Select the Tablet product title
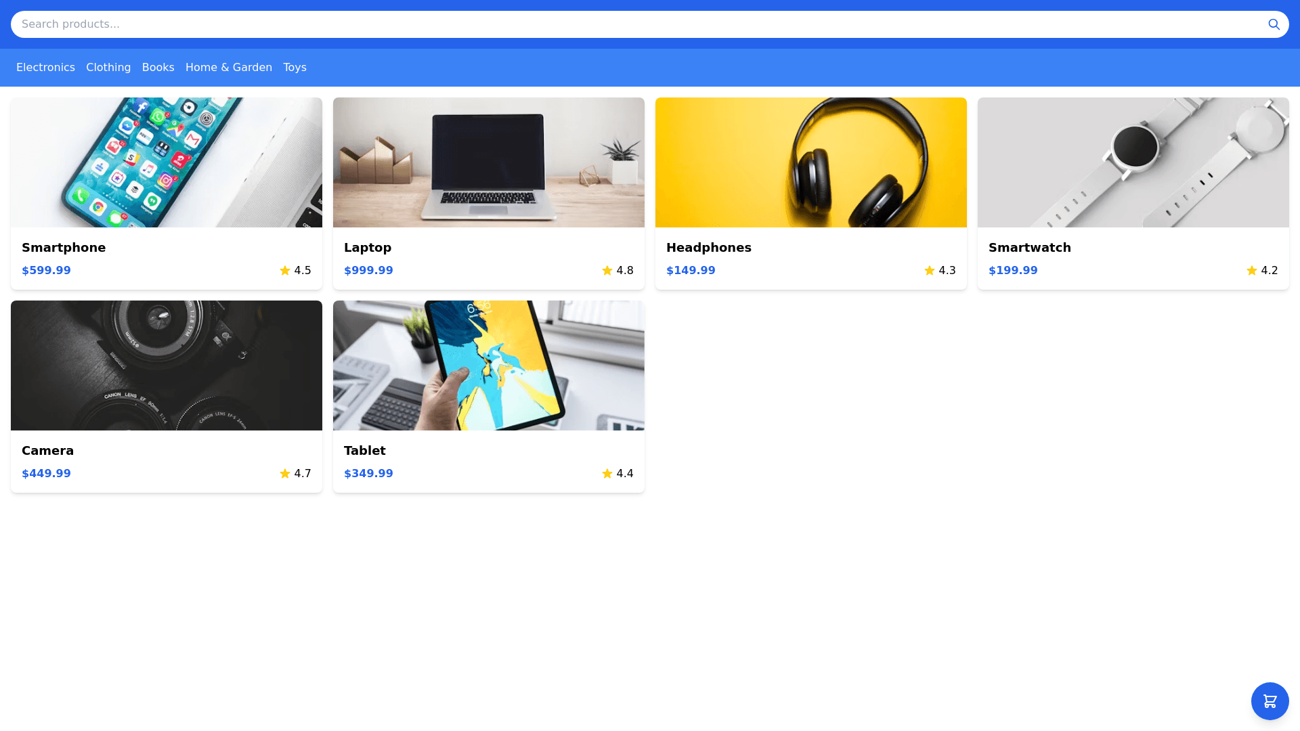 pyautogui.click(x=364, y=451)
